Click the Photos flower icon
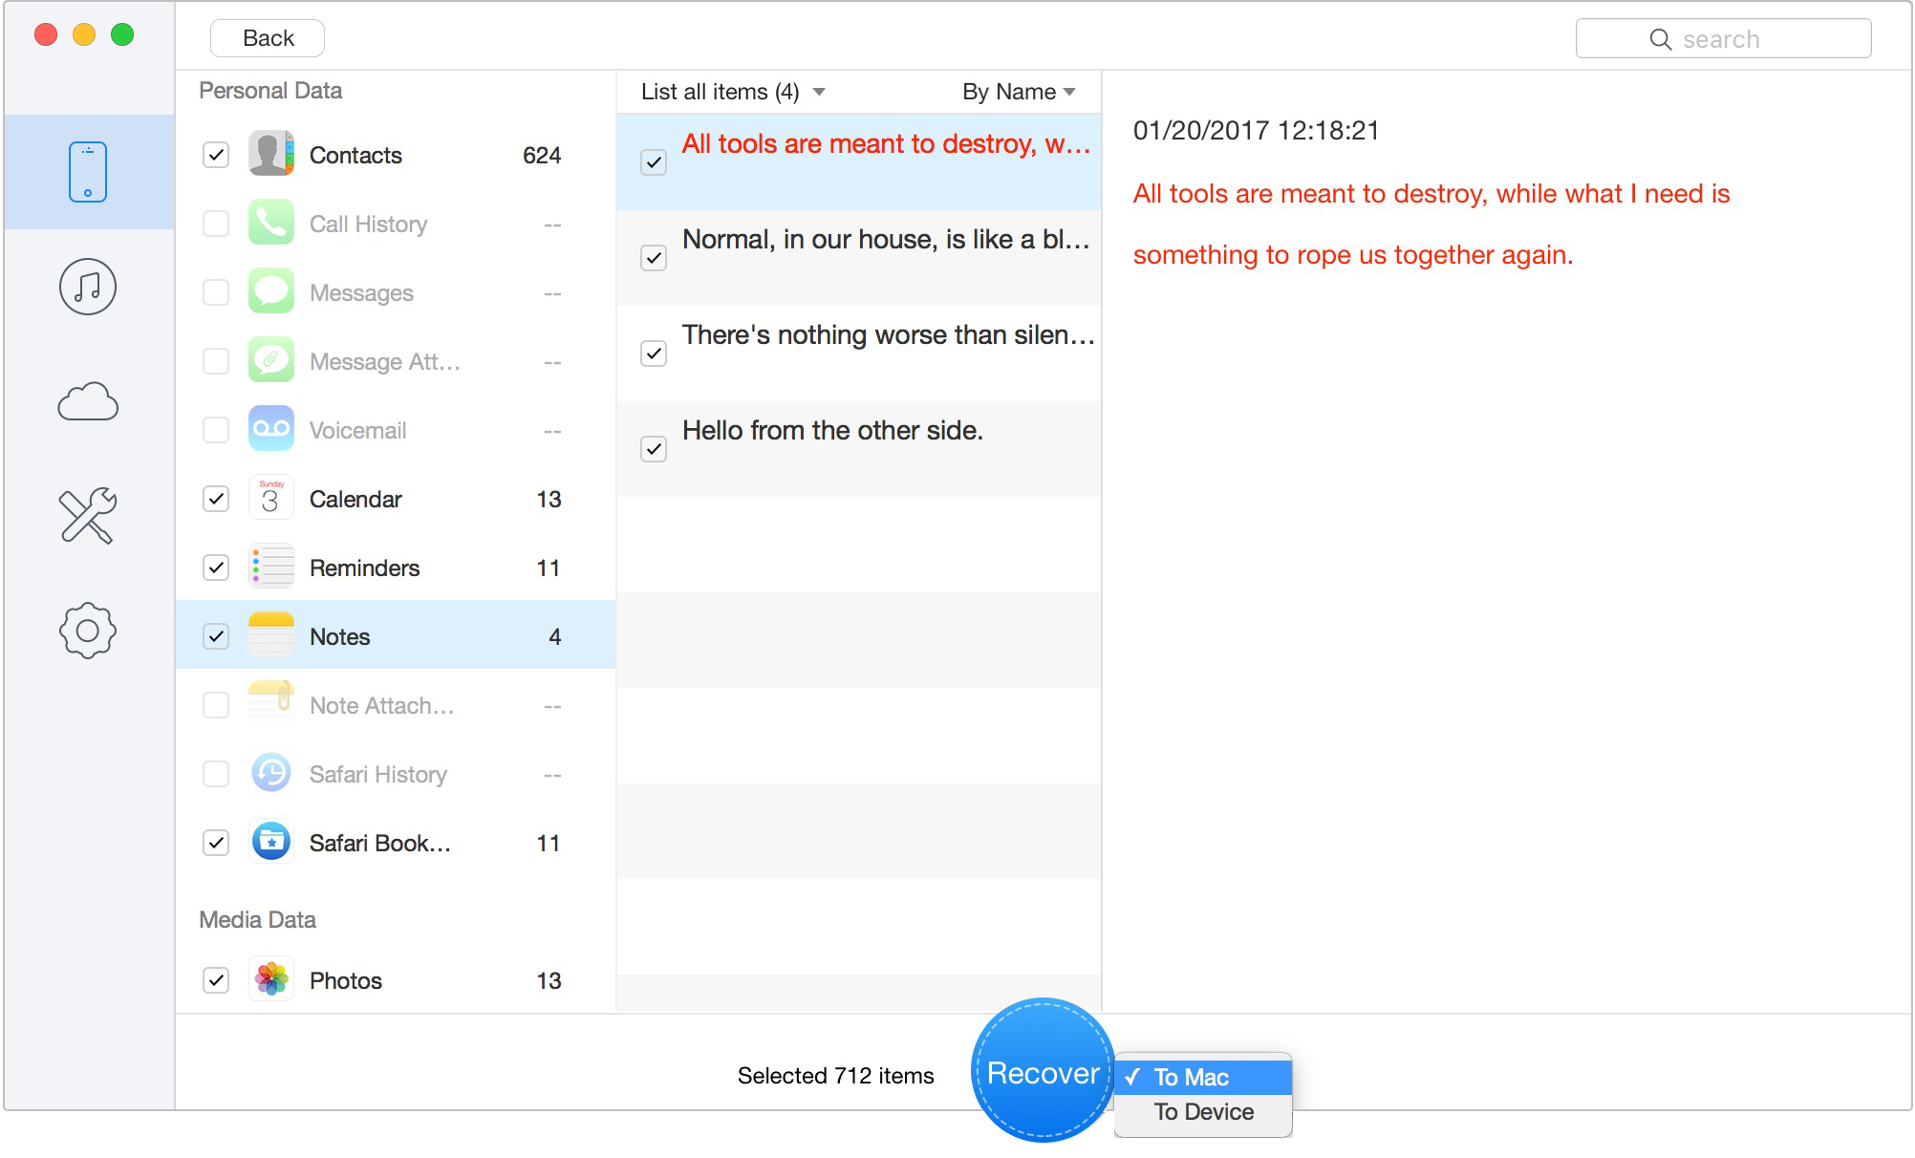This screenshot has width=1915, height=1158. coord(271,980)
